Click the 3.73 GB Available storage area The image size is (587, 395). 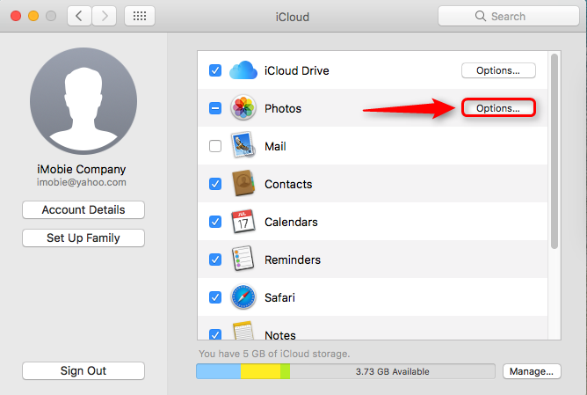click(x=392, y=371)
